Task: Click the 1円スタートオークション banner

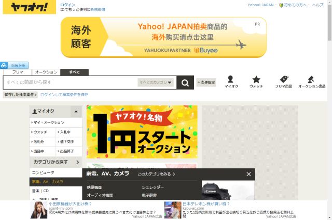Action: [x=142, y=132]
